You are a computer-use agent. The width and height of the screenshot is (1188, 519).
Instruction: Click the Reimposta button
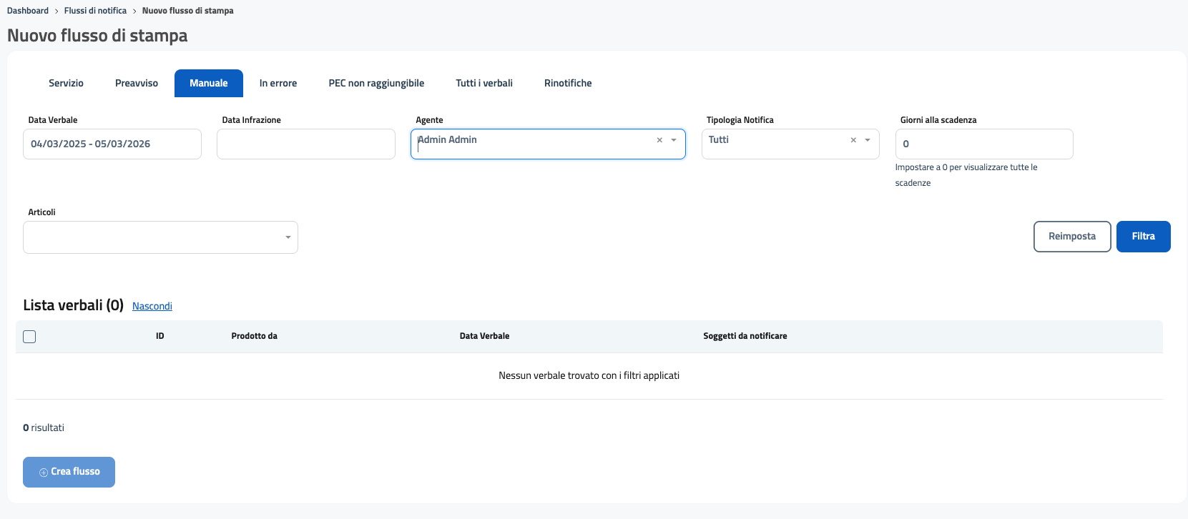pyautogui.click(x=1071, y=237)
